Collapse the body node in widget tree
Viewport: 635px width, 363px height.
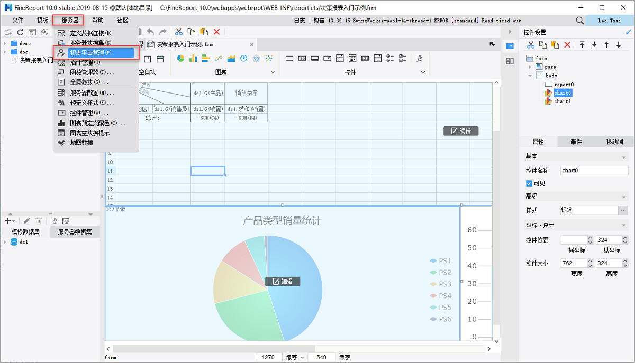(x=530, y=76)
